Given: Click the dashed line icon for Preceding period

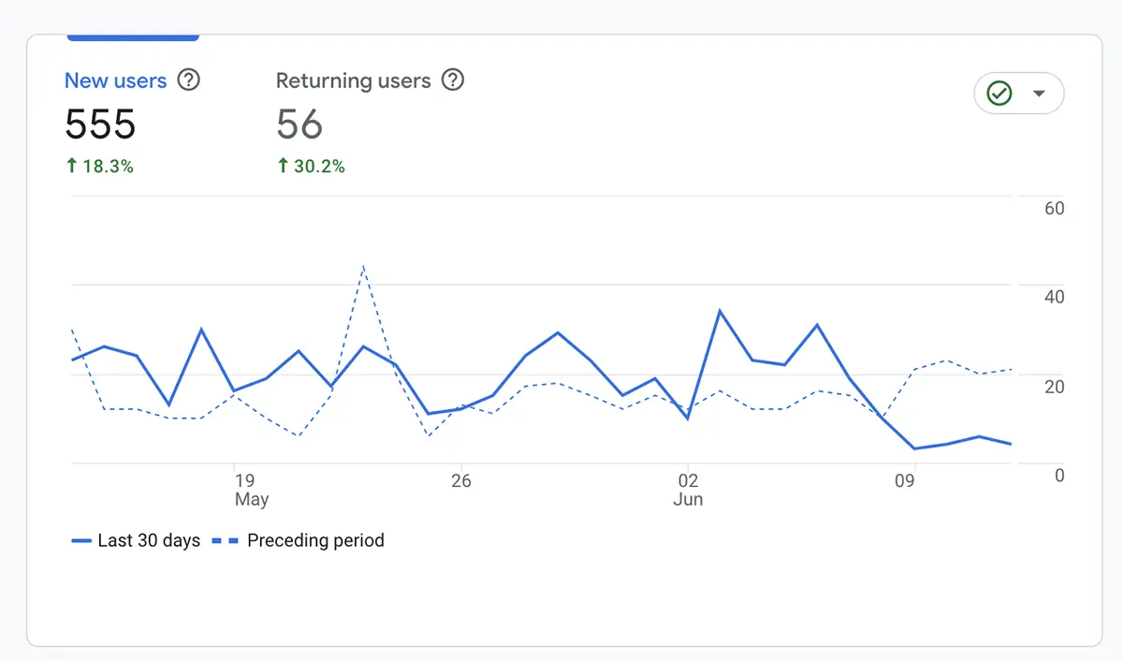Looking at the screenshot, I should click(x=226, y=540).
